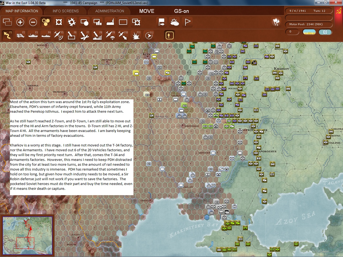Click the Tarnopol town label on map
Image resolution: width=343 pixels, height=257 pixels.
33,86
